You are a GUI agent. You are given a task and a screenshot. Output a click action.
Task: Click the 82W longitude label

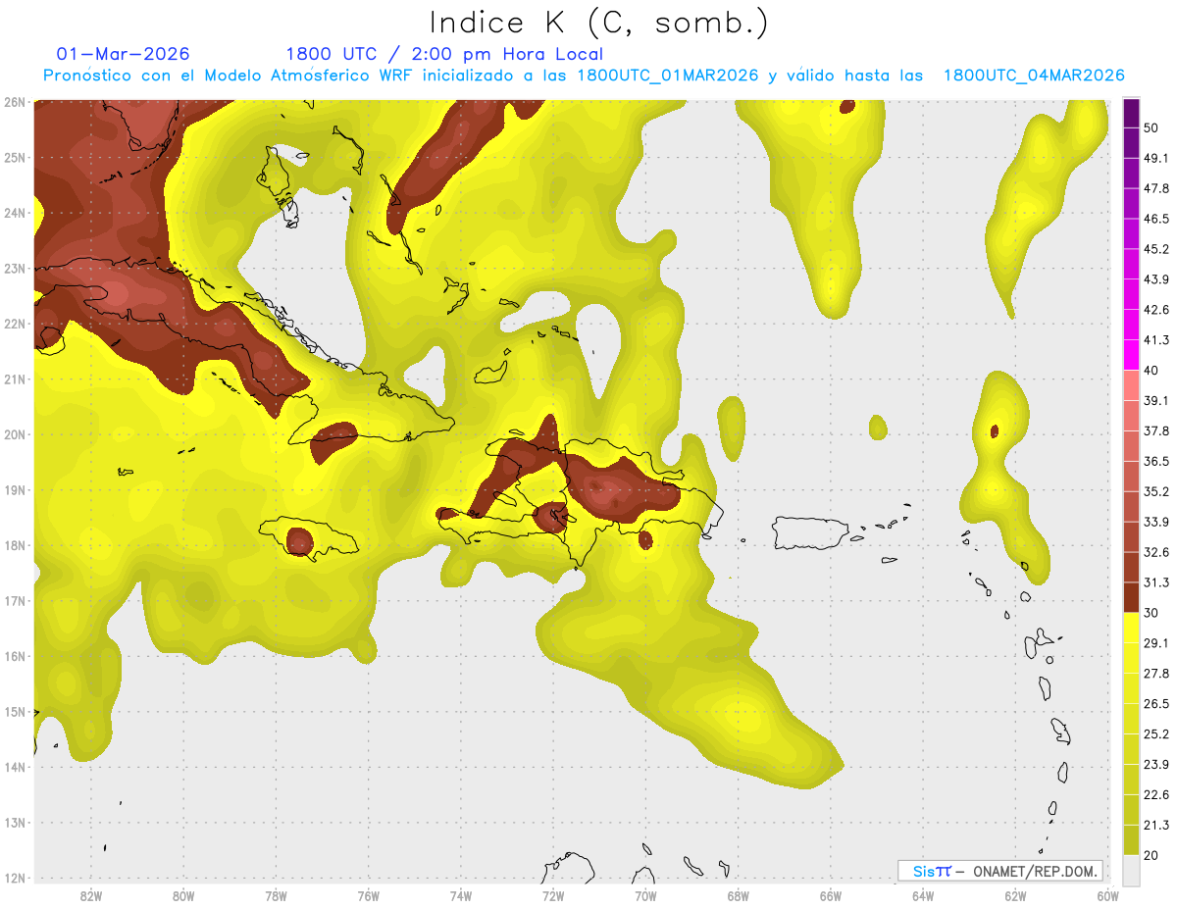[x=91, y=895]
